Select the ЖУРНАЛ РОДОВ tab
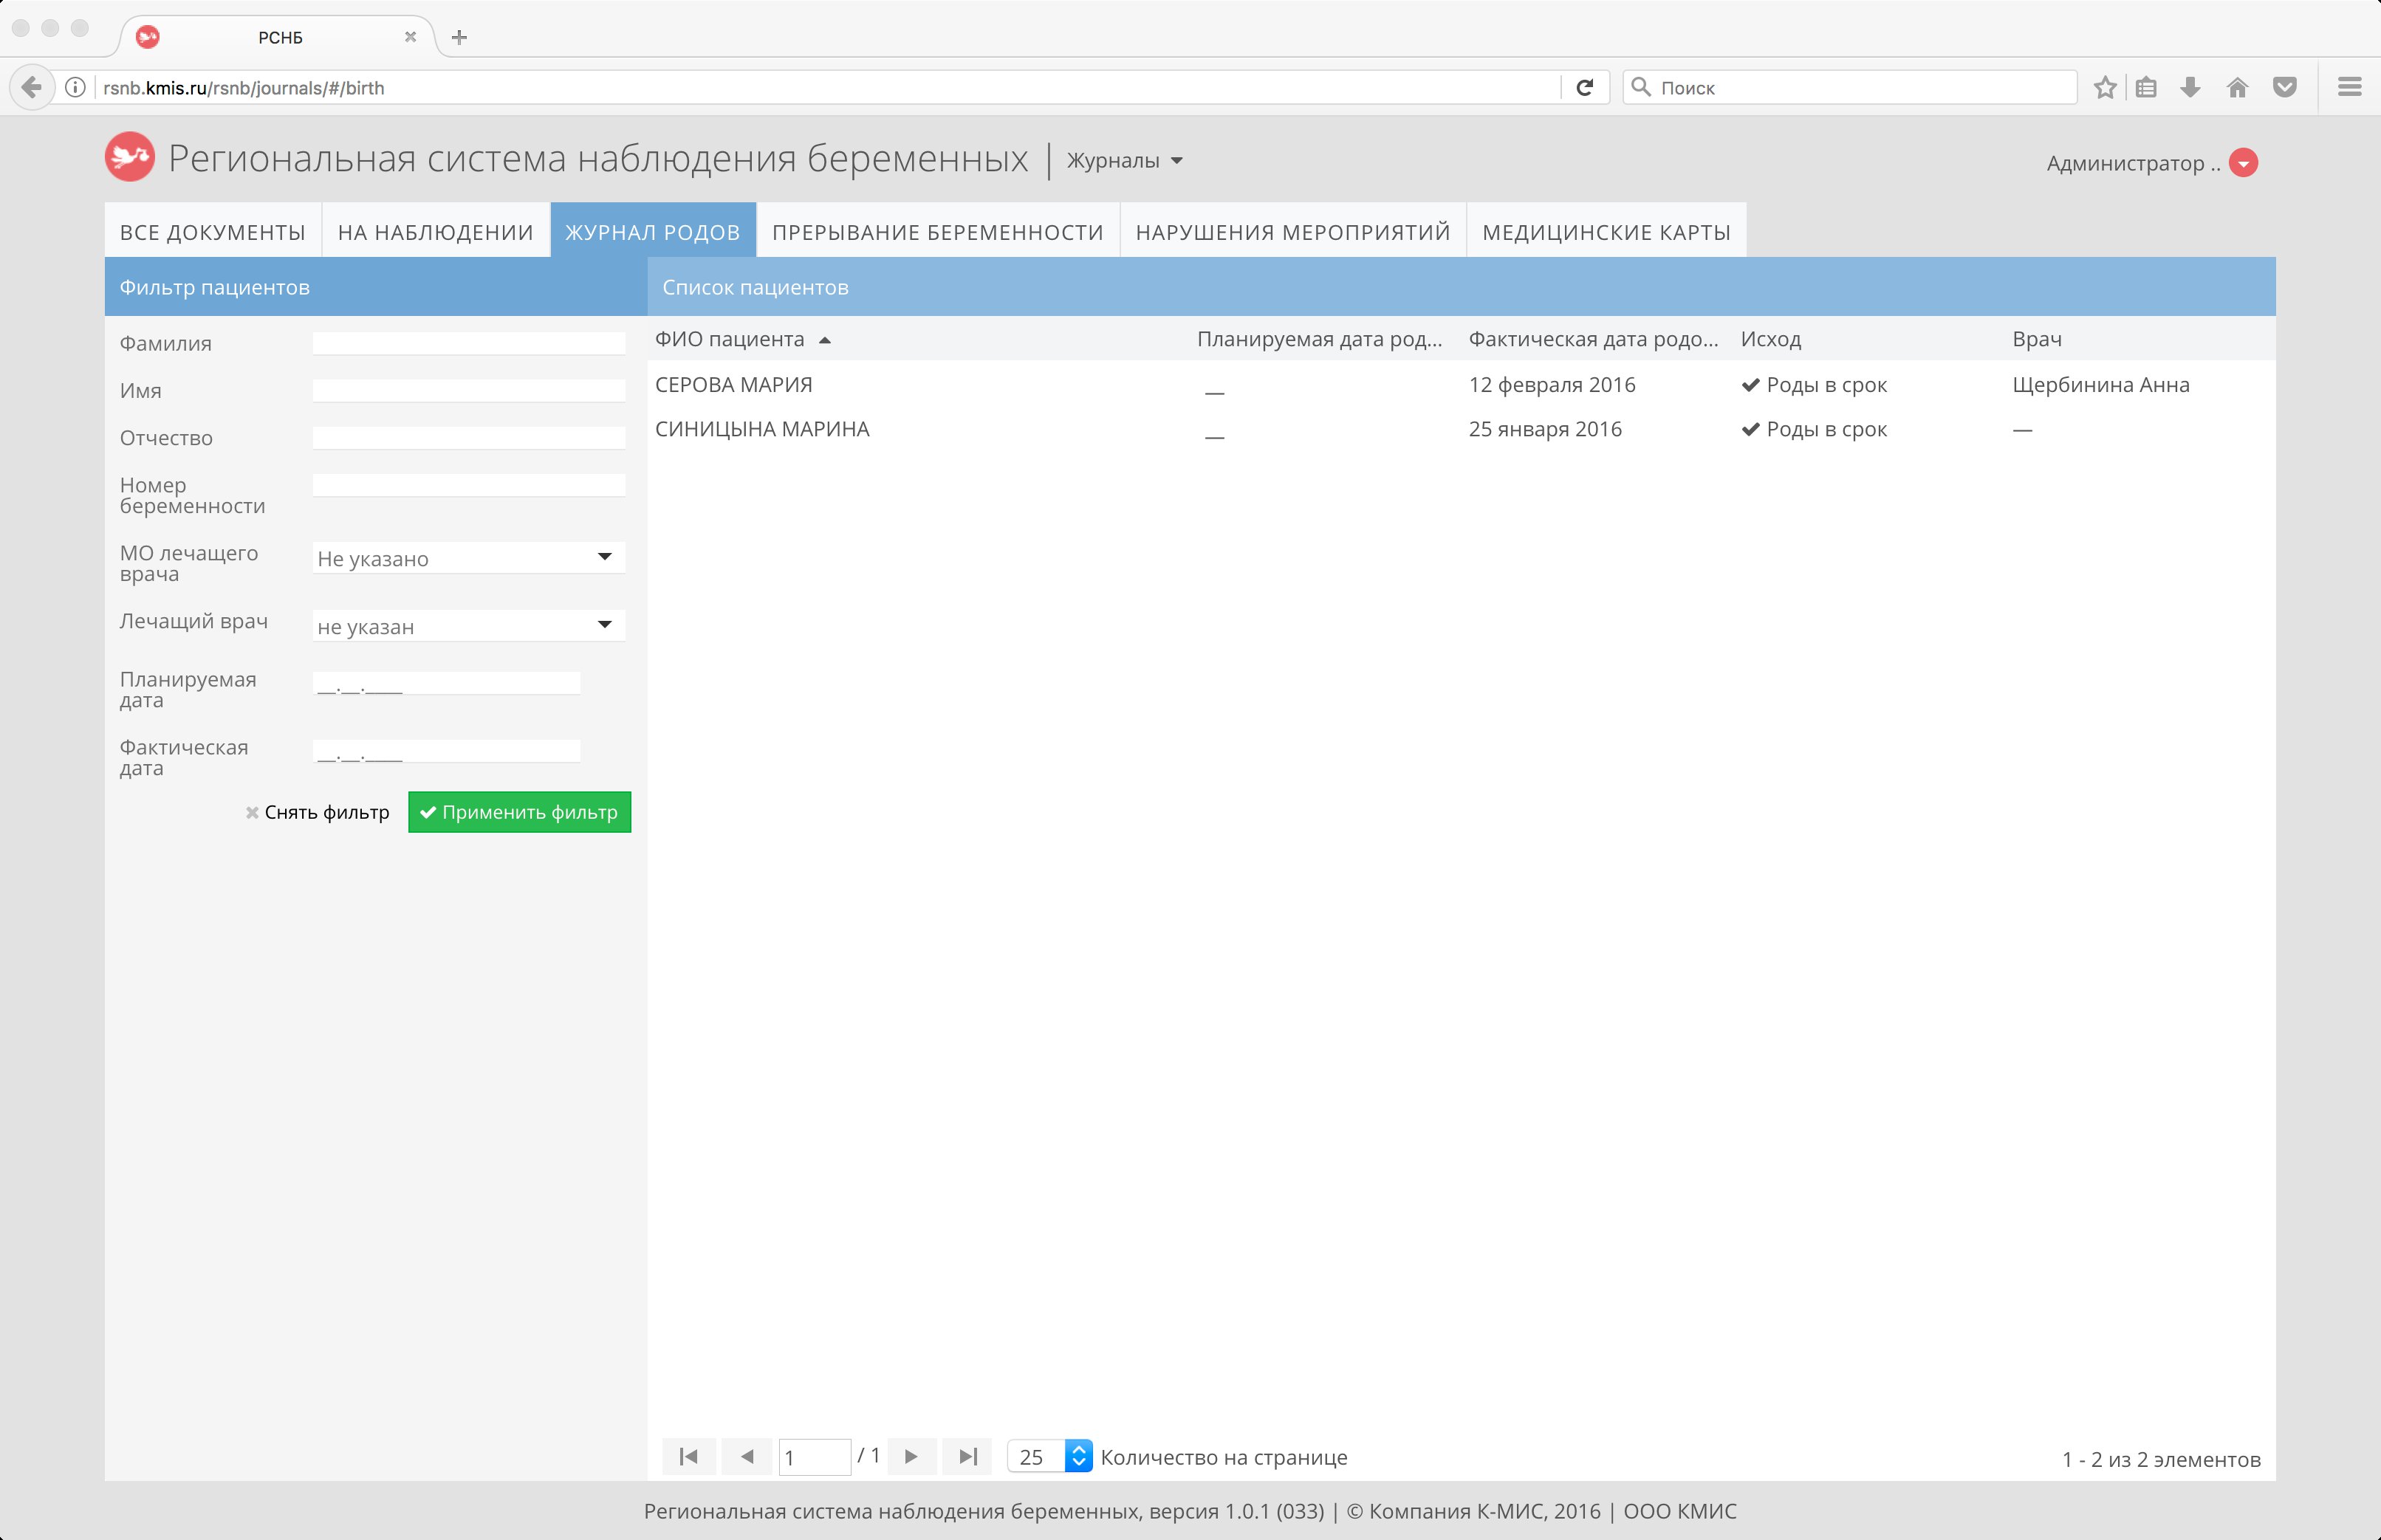This screenshot has width=2381, height=1540. (652, 231)
